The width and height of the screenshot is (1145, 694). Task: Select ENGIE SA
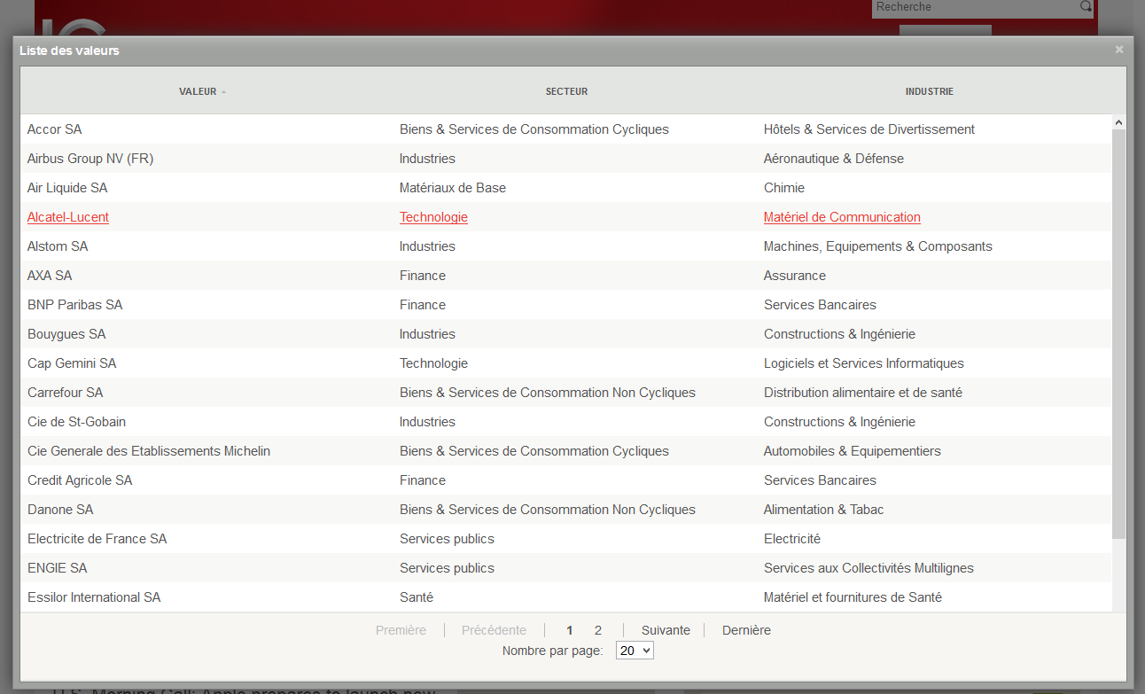pos(58,568)
